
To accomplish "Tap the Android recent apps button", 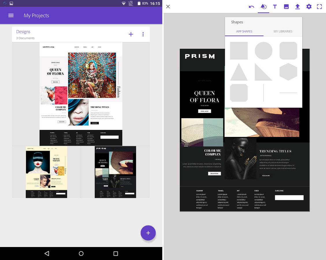I will click(115, 253).
